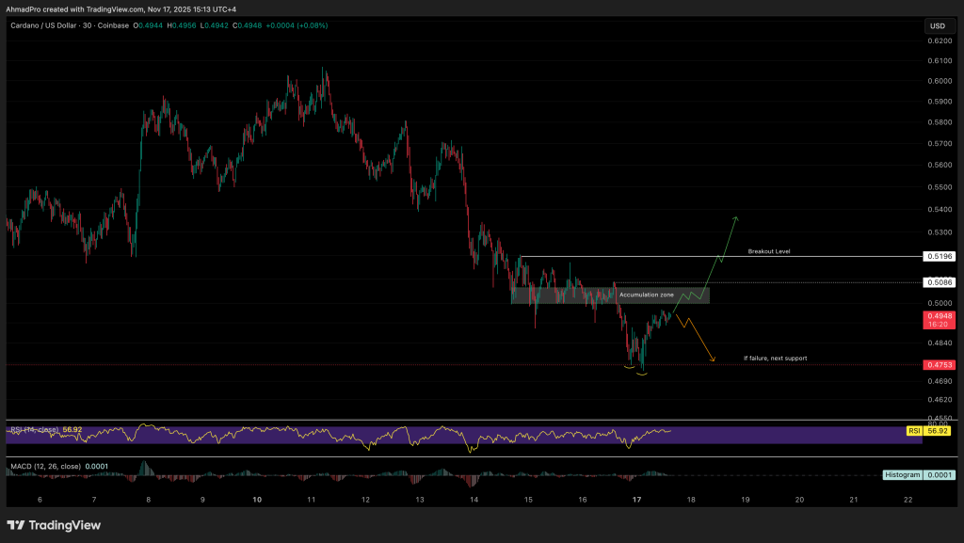Image resolution: width=964 pixels, height=543 pixels.
Task: Click the 0.6000 level on price scale
Action: [938, 81]
